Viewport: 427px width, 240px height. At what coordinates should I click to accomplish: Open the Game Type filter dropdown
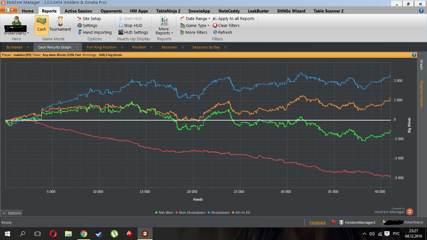[195, 25]
